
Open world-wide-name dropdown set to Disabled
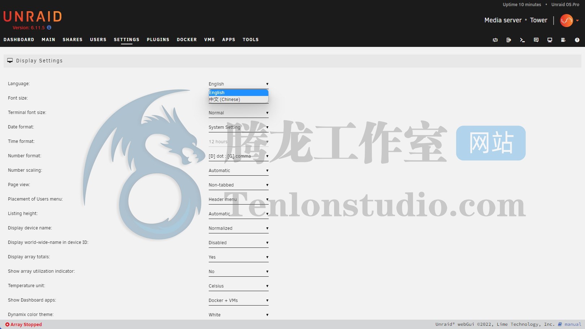click(x=238, y=243)
